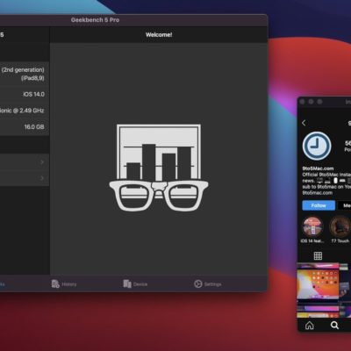Select the Bionic @ 2.49 GHz processor value
The height and width of the screenshot is (351, 351).
tap(22, 111)
